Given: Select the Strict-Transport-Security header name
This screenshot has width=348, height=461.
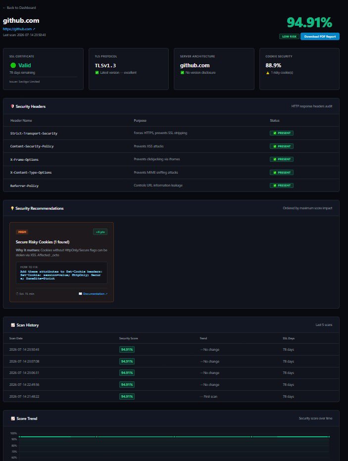Looking at the screenshot, I should point(34,134).
